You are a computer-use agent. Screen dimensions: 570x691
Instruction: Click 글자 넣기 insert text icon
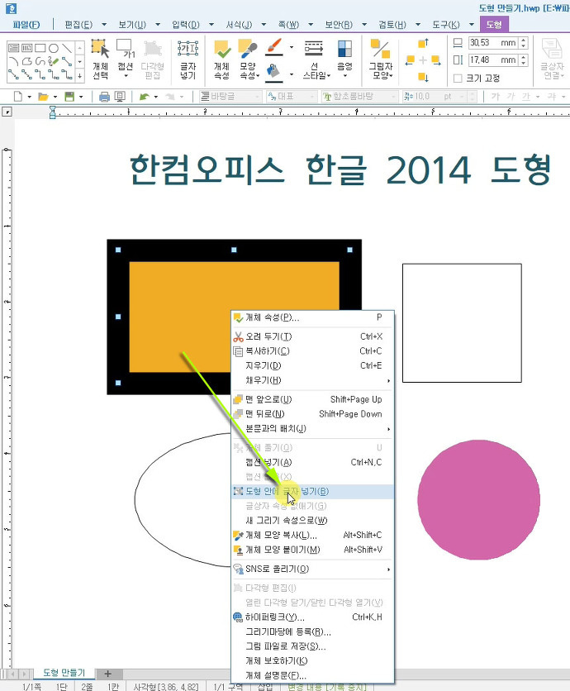click(188, 60)
